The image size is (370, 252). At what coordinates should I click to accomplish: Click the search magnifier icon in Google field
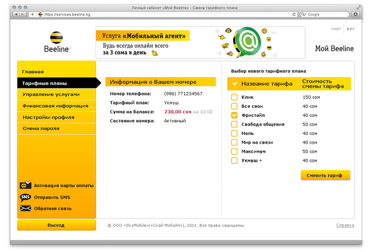(x=303, y=14)
